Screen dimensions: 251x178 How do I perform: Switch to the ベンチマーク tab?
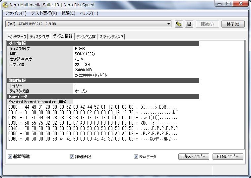click(17, 37)
